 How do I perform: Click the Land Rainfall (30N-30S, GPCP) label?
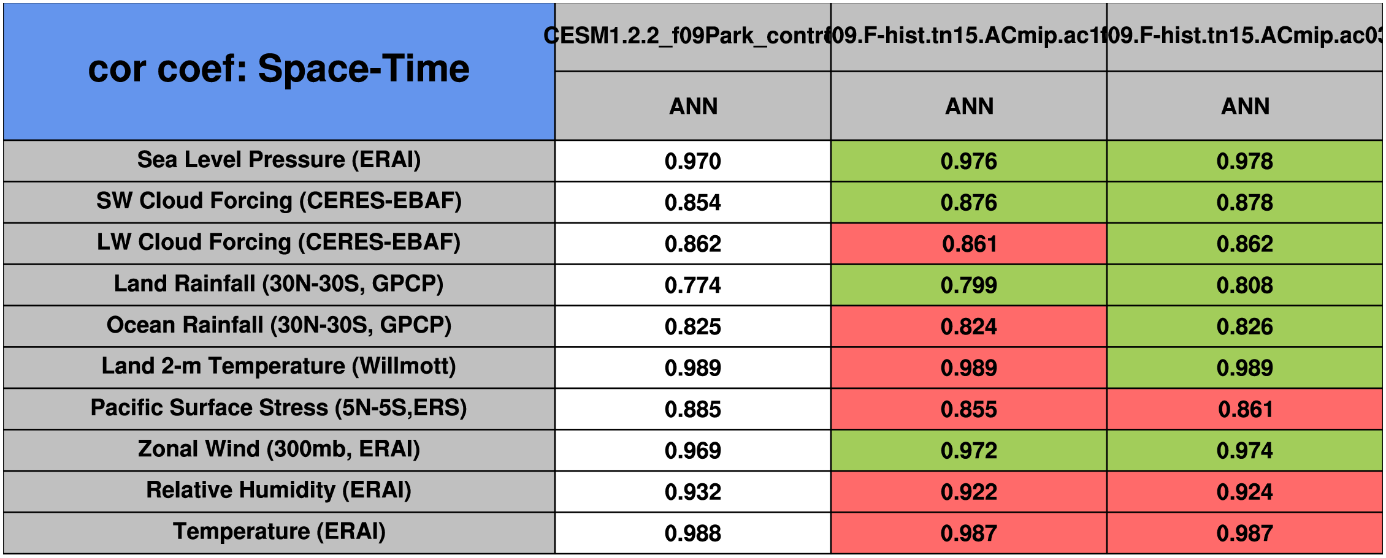(278, 284)
